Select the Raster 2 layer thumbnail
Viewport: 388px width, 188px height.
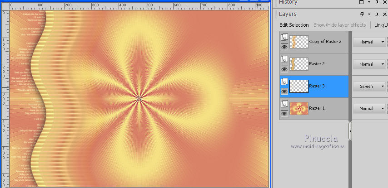coord(299,64)
